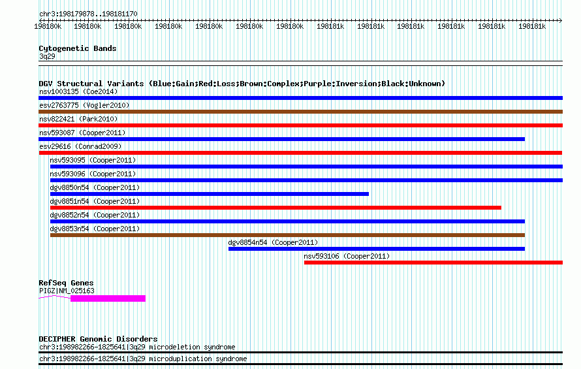Click the dgv8850n54 (Cooper2011) label
The width and height of the screenshot is (581, 369).
coord(95,187)
